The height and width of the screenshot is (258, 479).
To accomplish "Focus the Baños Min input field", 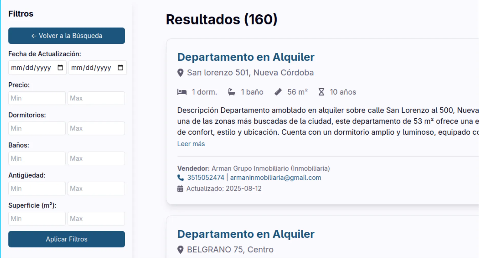I will tap(37, 158).
